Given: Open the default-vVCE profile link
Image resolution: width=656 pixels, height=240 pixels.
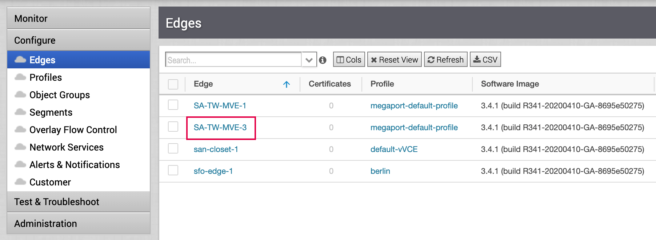Looking at the screenshot, I should tap(394, 149).
